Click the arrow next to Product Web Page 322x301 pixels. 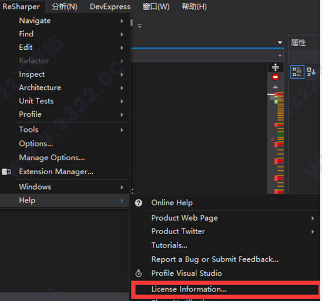click(313, 218)
